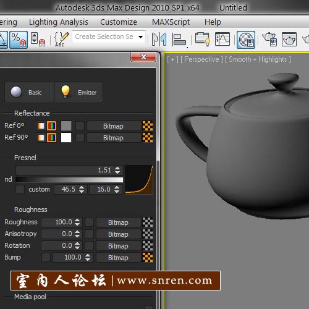This screenshot has width=309, height=309.
Task: Open the Curve Editor icon
Action: click(x=222, y=39)
